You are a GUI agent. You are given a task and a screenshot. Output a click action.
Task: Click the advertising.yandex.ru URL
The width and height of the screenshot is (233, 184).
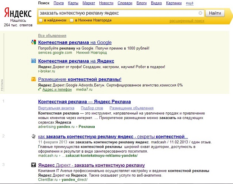56,127
